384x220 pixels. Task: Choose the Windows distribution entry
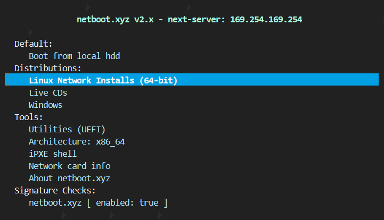46,105
